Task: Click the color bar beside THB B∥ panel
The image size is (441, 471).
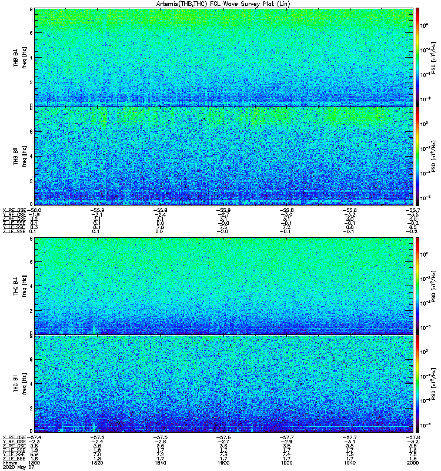Action: point(417,156)
